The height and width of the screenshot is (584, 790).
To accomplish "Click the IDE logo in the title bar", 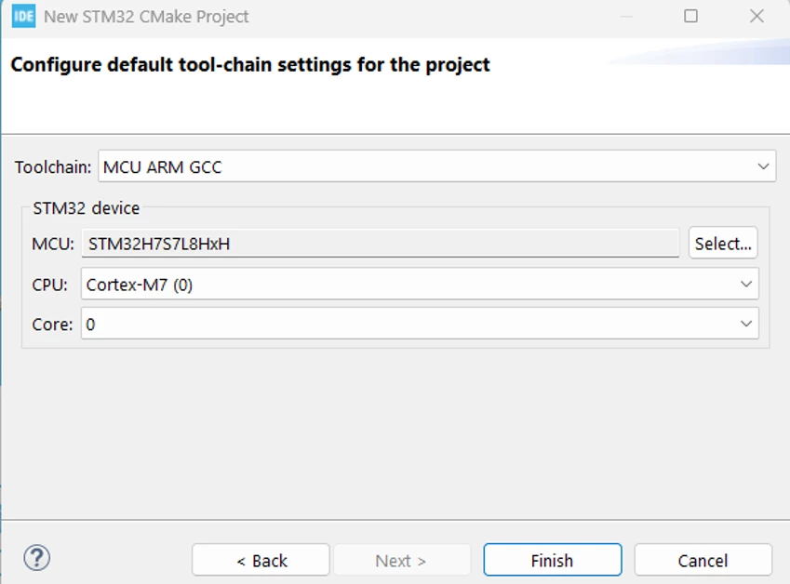I will (23, 17).
